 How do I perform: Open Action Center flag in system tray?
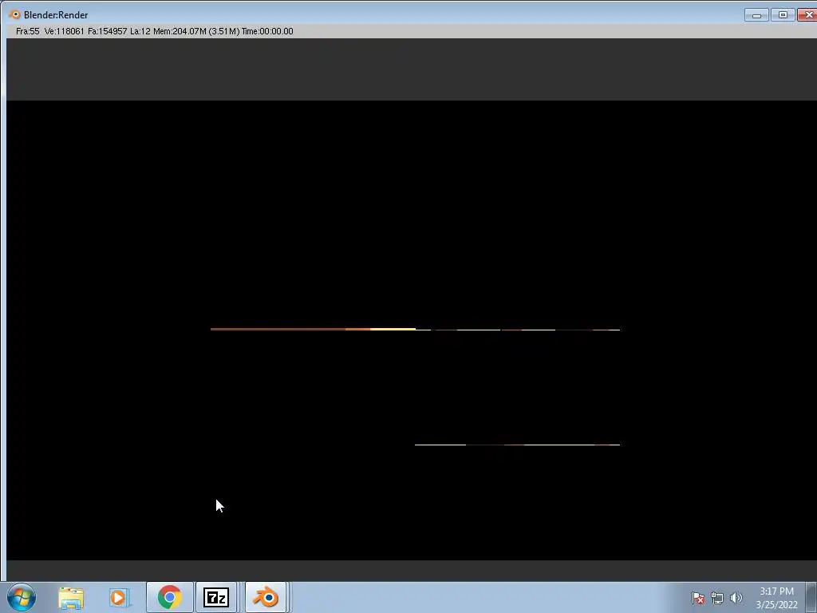click(x=697, y=598)
